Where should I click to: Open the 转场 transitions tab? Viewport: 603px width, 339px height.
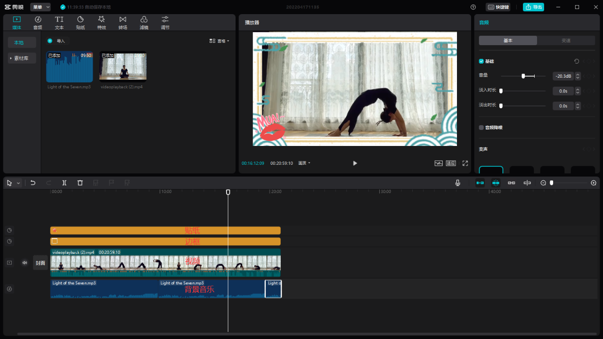click(x=122, y=22)
